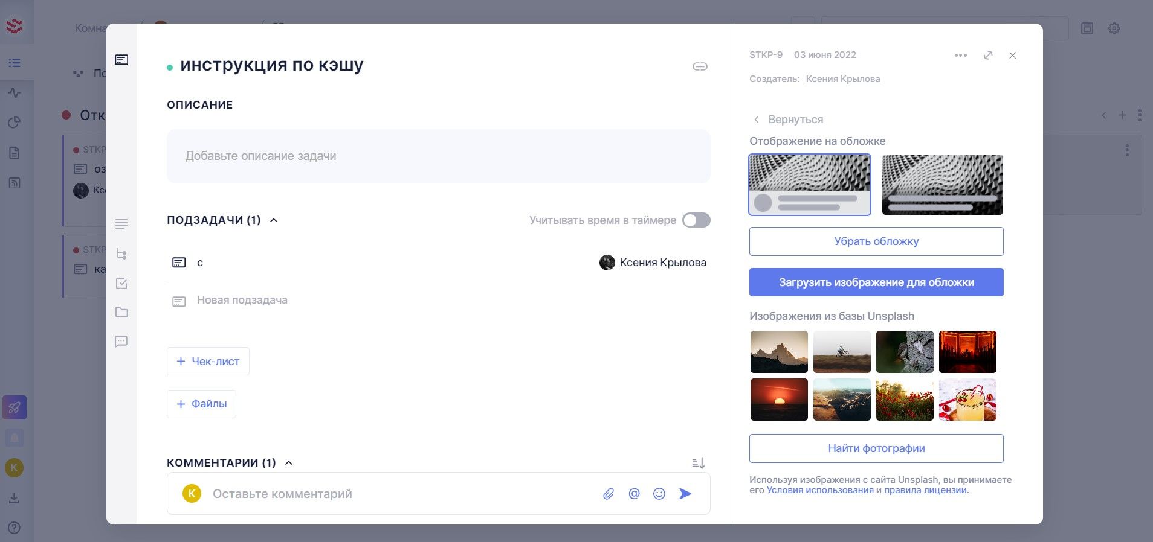This screenshot has width=1153, height=542.
Task: Open notifications bell in left sidebar
Action: pyautogui.click(x=15, y=438)
